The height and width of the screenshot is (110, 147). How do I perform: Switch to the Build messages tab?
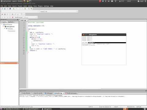click(x=71, y=93)
